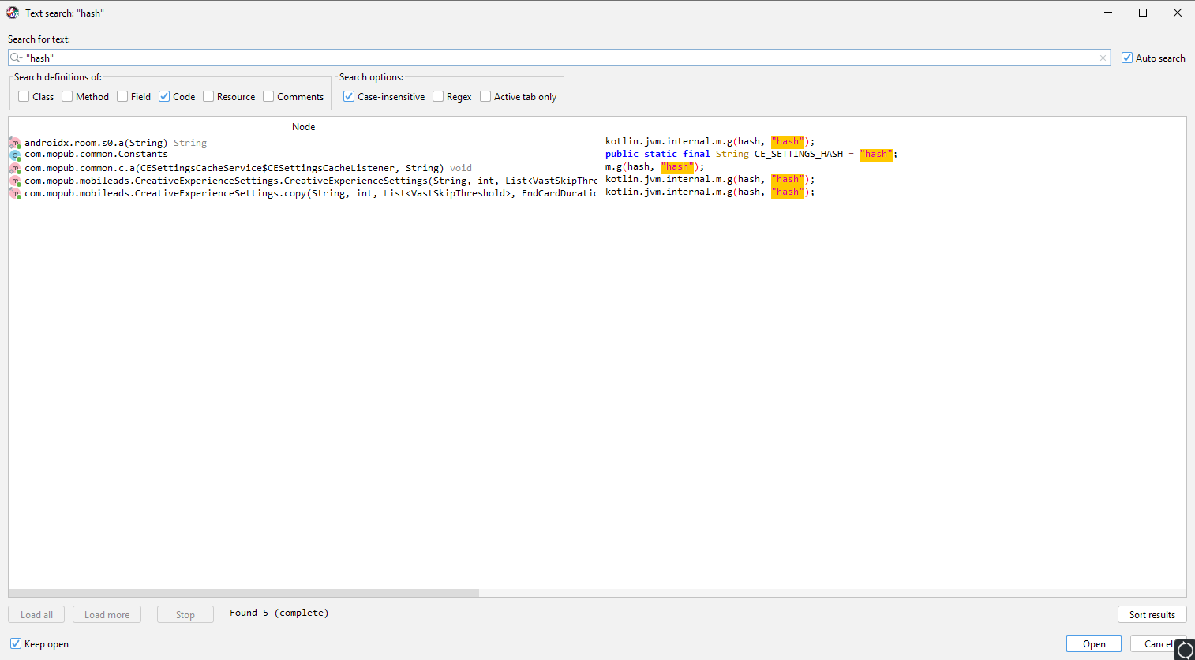1195x660 pixels.
Task: Click the jadx app icon in title bar
Action: point(13,13)
